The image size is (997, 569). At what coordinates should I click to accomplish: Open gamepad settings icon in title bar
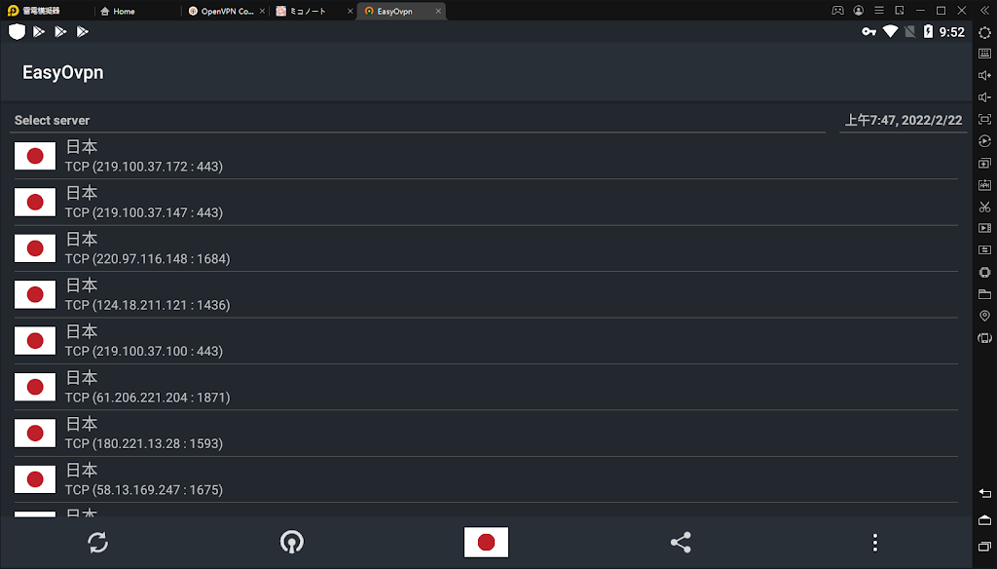(x=838, y=11)
